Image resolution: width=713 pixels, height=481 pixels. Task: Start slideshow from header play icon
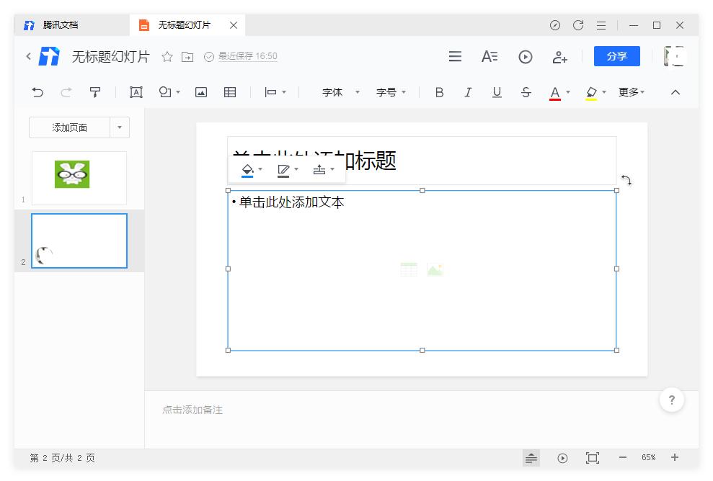(526, 57)
